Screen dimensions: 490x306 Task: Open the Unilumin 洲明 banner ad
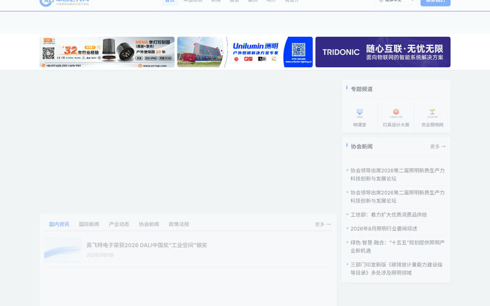(244, 52)
